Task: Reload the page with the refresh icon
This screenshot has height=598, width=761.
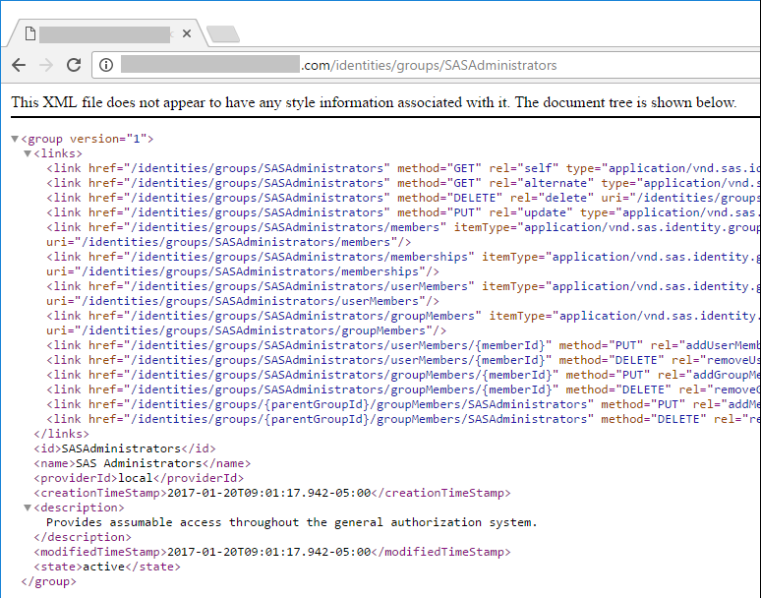Action: [x=74, y=65]
